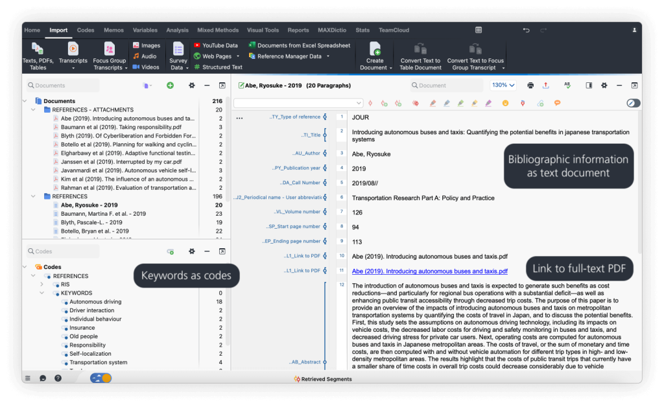The width and height of the screenshot is (664, 405).
Task: Click the Documents search field
Action: [63, 86]
